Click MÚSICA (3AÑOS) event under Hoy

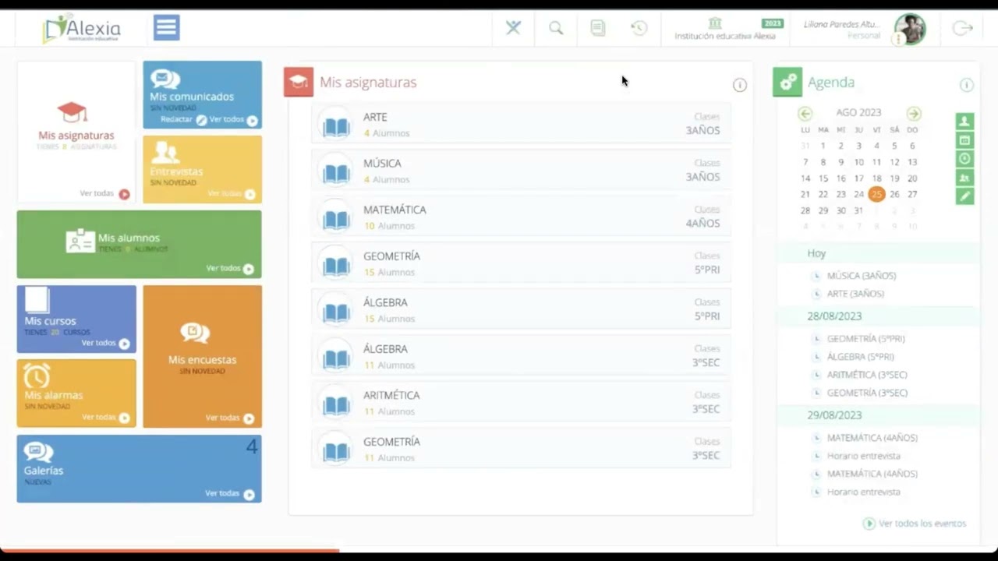(x=861, y=276)
